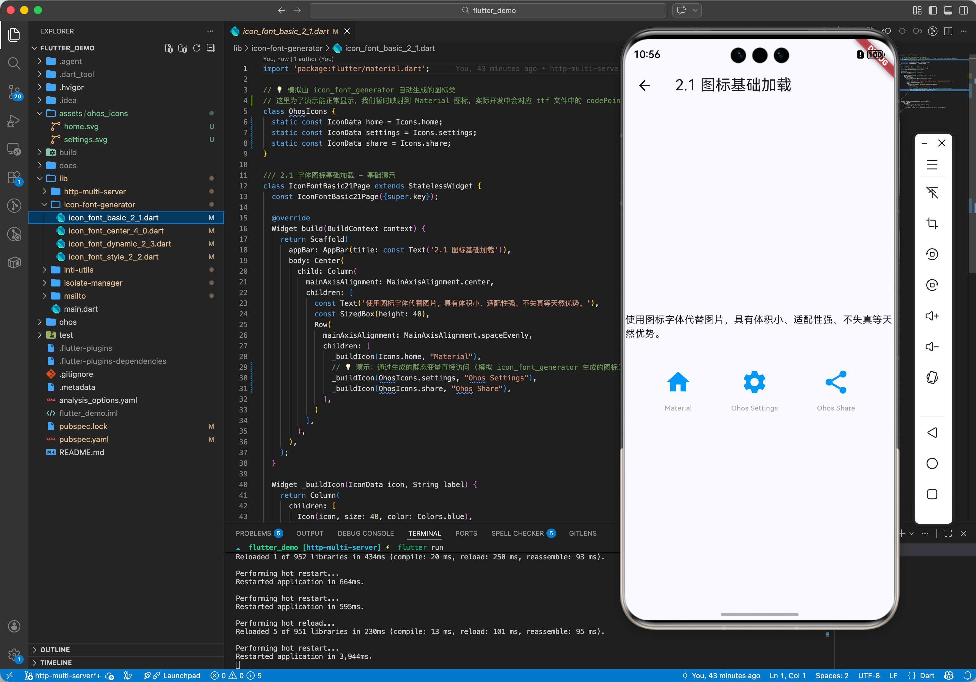Open the Run and Debug view
Image resolution: width=976 pixels, height=682 pixels.
tap(14, 121)
